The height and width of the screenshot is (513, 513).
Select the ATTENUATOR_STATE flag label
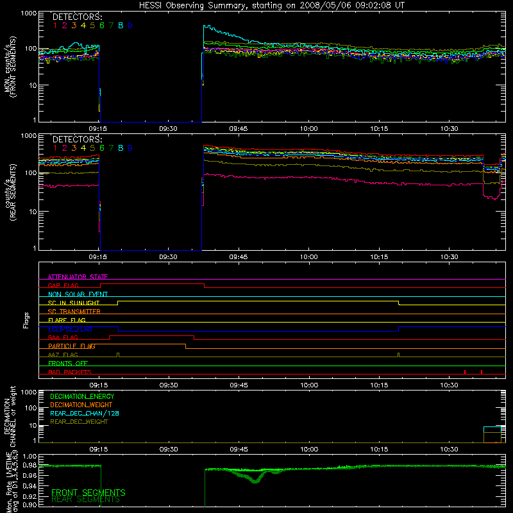pyautogui.click(x=78, y=277)
